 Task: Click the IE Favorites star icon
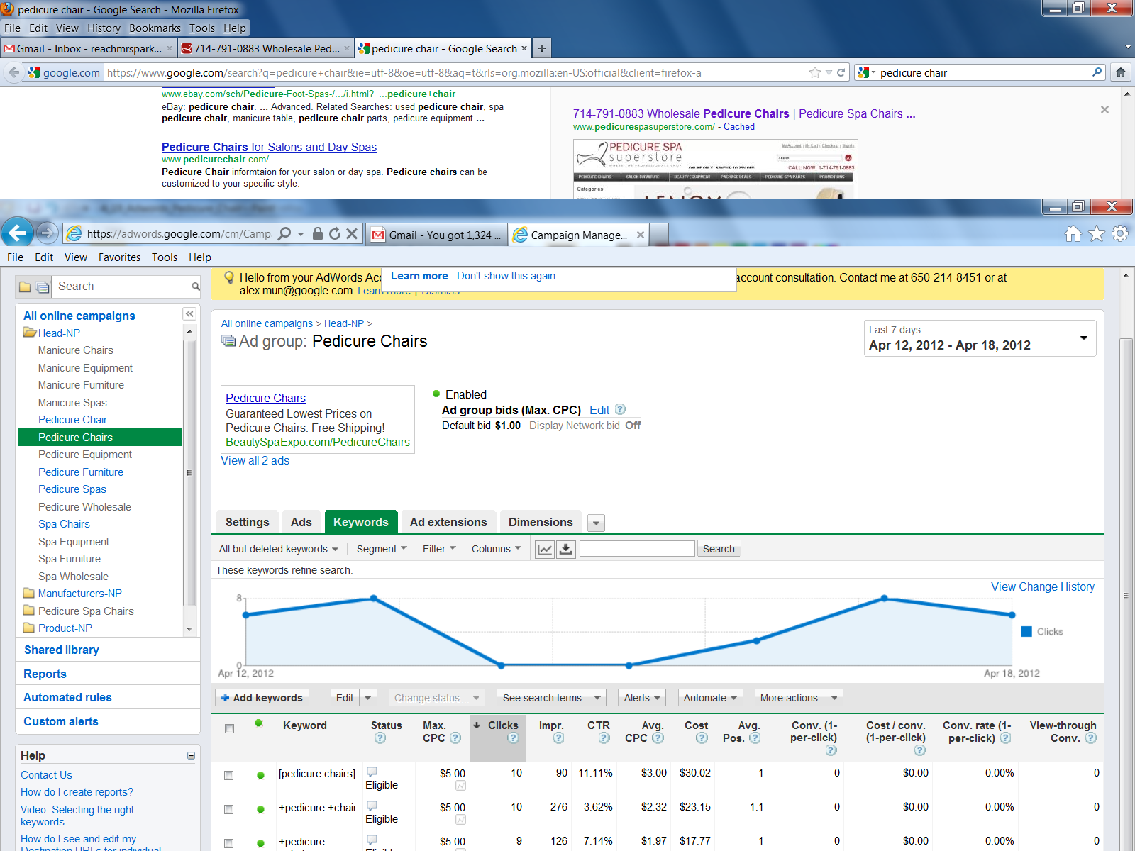(1097, 234)
